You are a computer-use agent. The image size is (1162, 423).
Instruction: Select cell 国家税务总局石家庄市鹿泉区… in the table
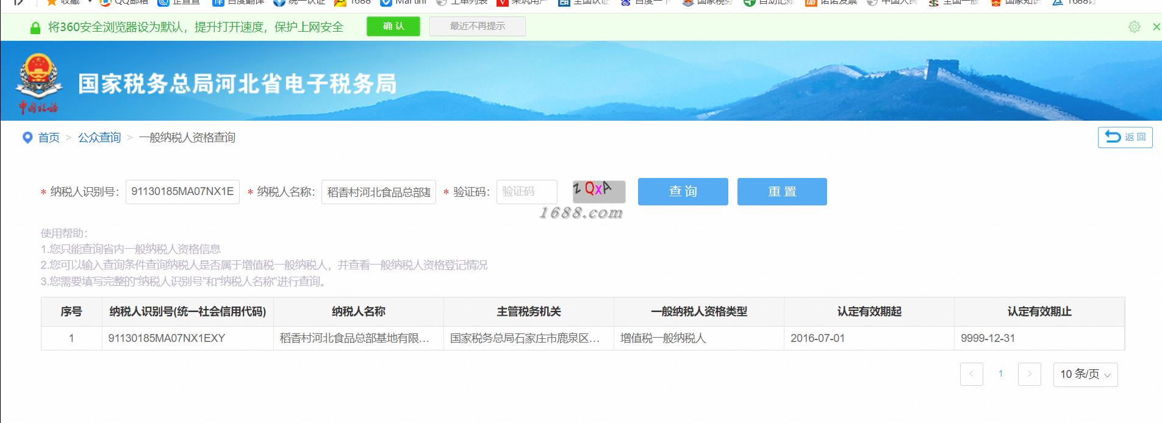pos(529,338)
